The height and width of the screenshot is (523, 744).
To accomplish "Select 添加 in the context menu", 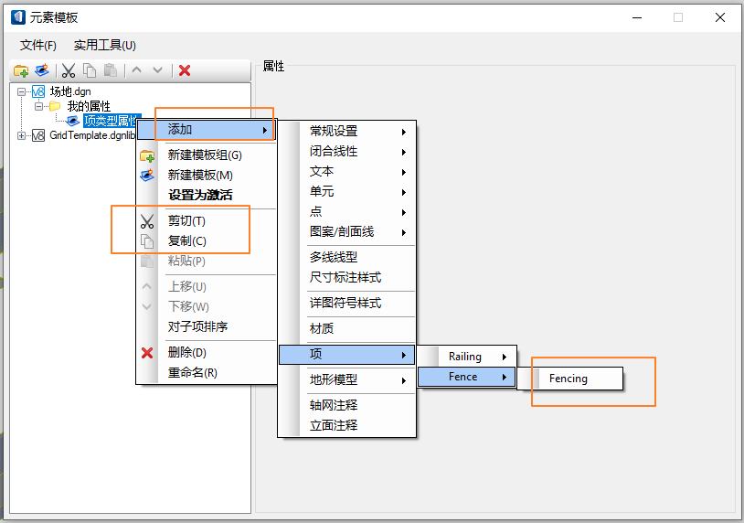I will click(206, 130).
